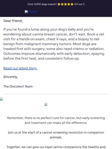This screenshot has width=112, height=149.
Task: Click the Remember no perfect cure paragraph
Action: pos(56,120)
